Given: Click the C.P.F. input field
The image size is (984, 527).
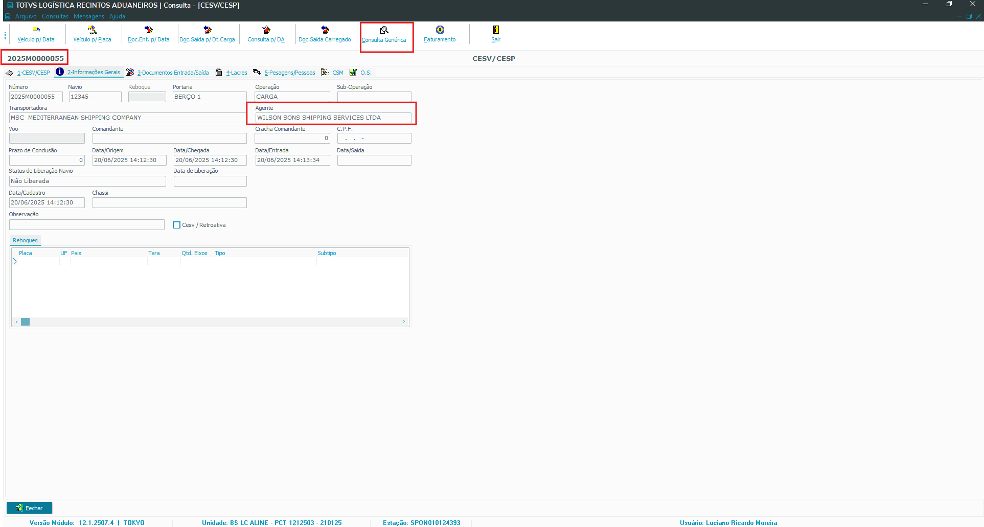Looking at the screenshot, I should click(374, 138).
